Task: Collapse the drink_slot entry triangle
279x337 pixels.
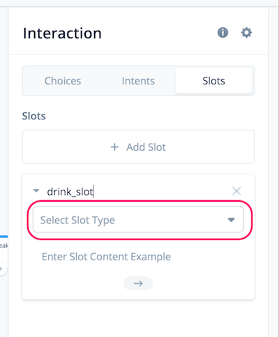Action: pyautogui.click(x=36, y=191)
